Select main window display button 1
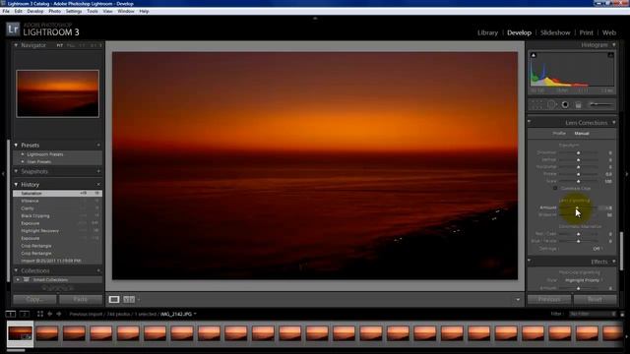 (x=11, y=314)
